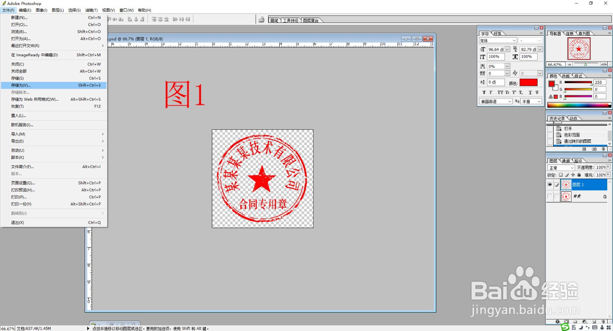Screen dimensions: 613x331
Task: Open the 画笔 palette well tab
Action: point(274,21)
